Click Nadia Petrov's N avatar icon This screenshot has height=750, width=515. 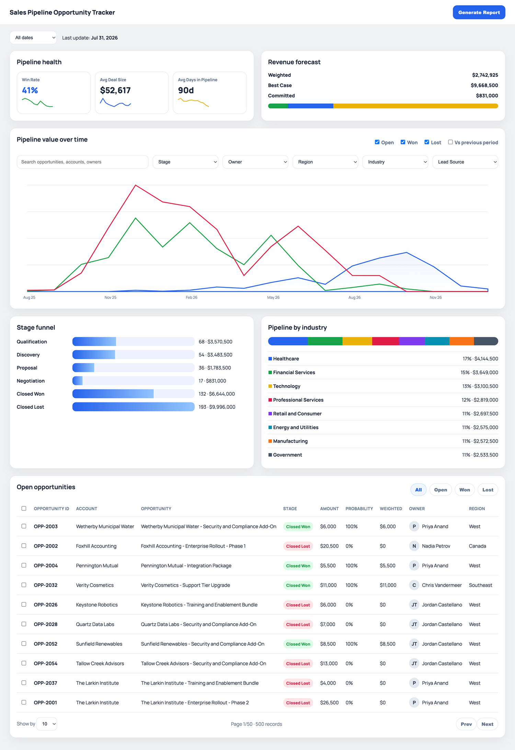414,546
